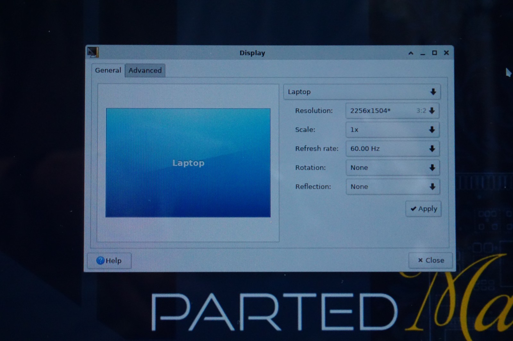This screenshot has height=341, width=513.
Task: Change the Refresh rate dropdown at 60.00 Hz
Action: 392,148
